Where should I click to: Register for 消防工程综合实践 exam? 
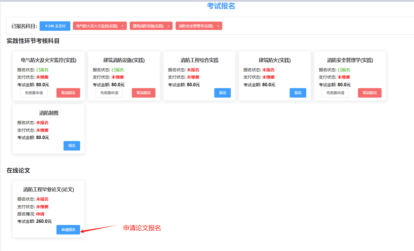pos(222,93)
